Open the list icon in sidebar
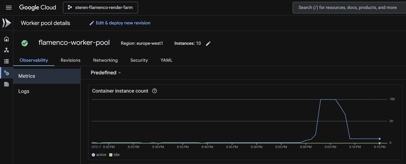Viewport: 406px width, 164px height. click(x=6, y=61)
